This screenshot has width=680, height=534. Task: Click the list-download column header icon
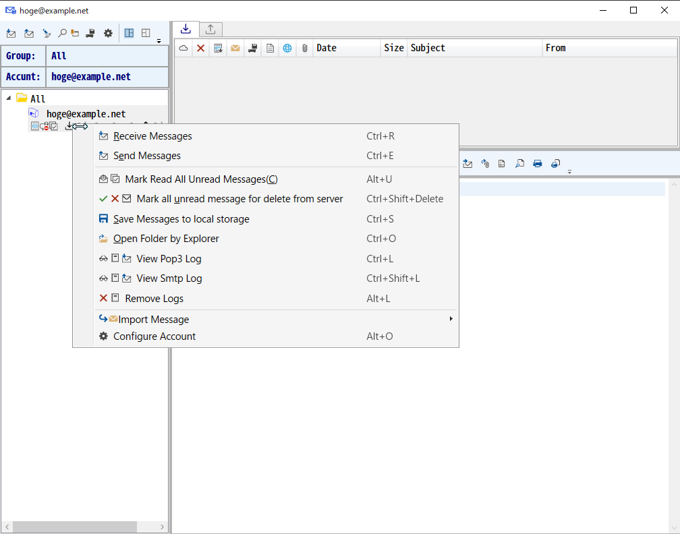pyautogui.click(x=218, y=48)
